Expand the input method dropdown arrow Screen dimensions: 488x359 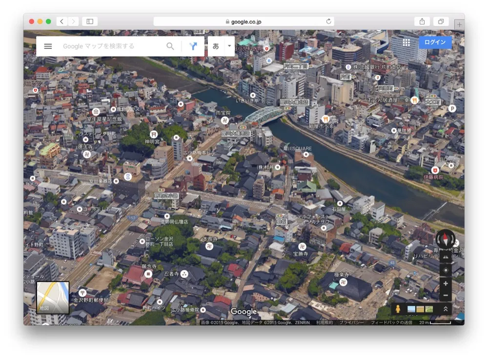[x=229, y=46]
